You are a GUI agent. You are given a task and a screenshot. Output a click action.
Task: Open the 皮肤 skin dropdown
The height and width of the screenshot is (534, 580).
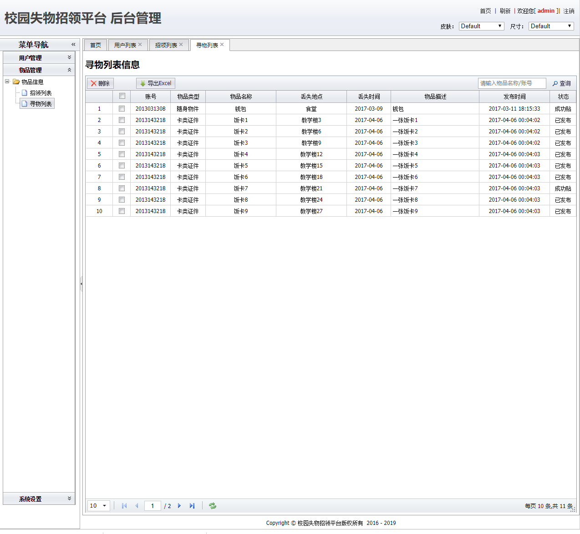(481, 26)
